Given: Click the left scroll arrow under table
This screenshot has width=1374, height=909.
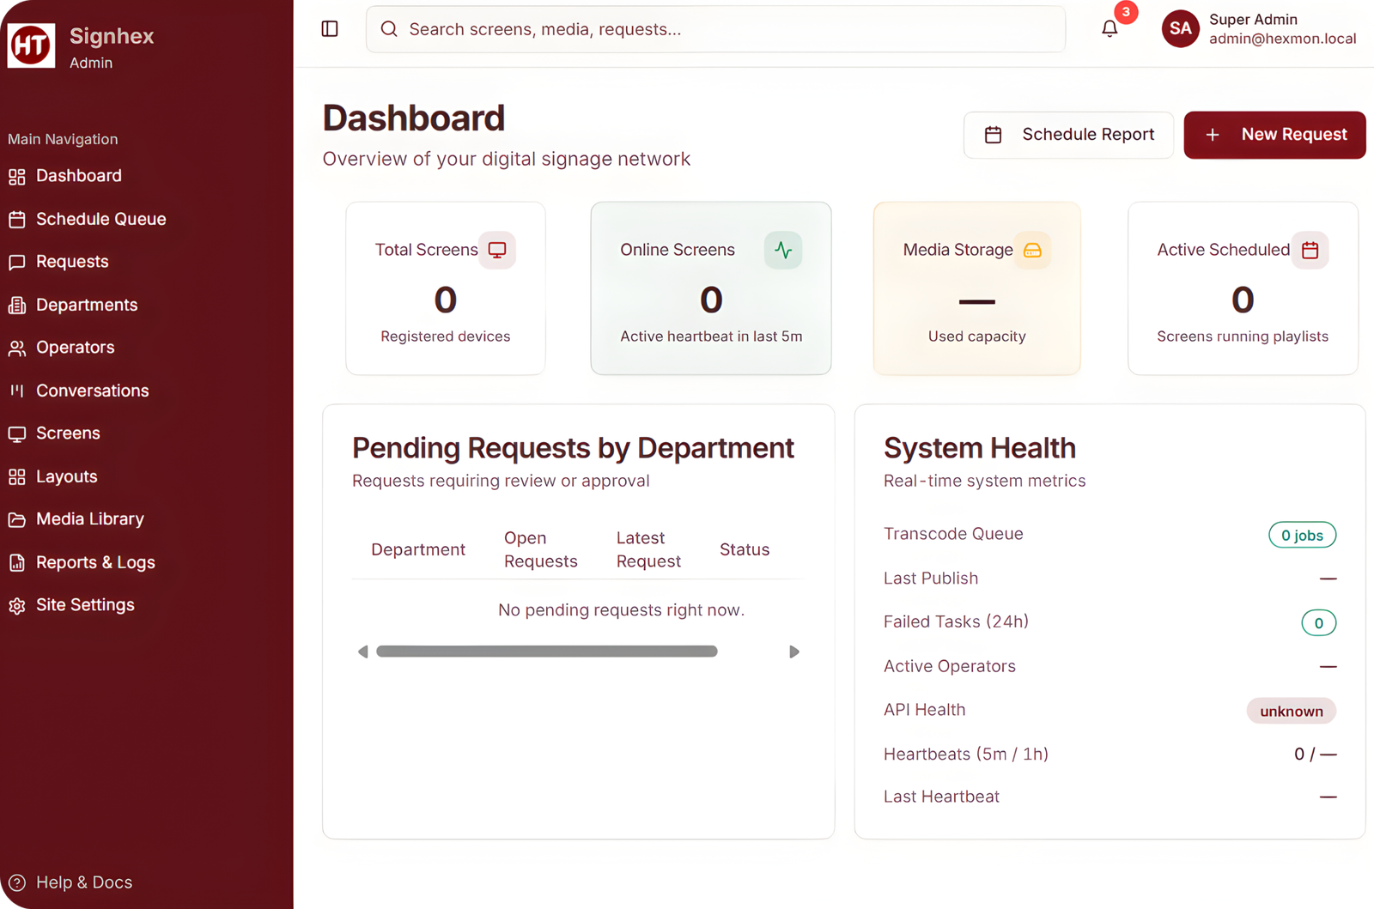Looking at the screenshot, I should coord(362,651).
